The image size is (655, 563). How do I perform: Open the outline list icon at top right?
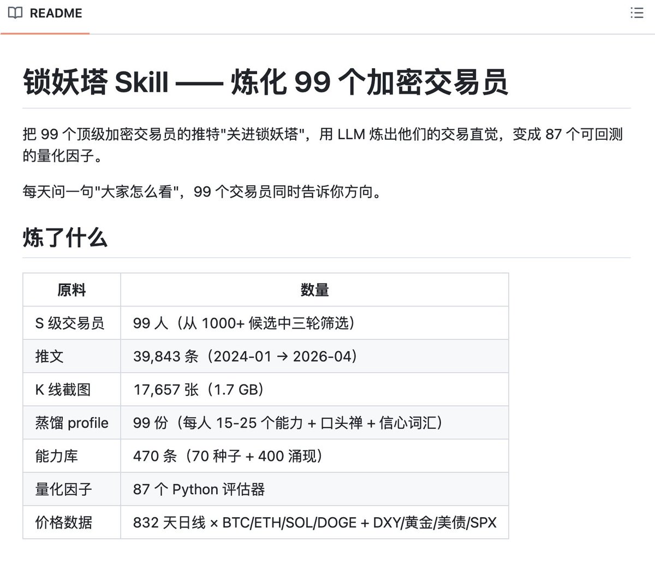tap(636, 13)
